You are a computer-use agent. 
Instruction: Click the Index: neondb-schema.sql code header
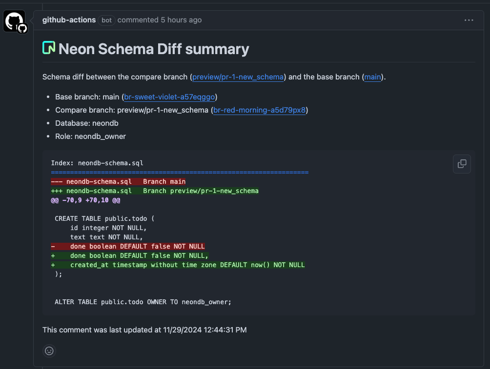pyautogui.click(x=98, y=163)
